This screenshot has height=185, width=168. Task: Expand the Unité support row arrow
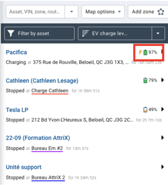pyautogui.click(x=163, y=167)
